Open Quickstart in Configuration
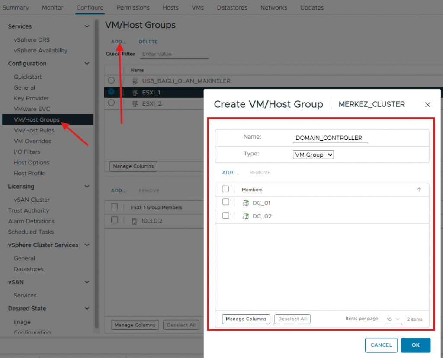 point(28,77)
